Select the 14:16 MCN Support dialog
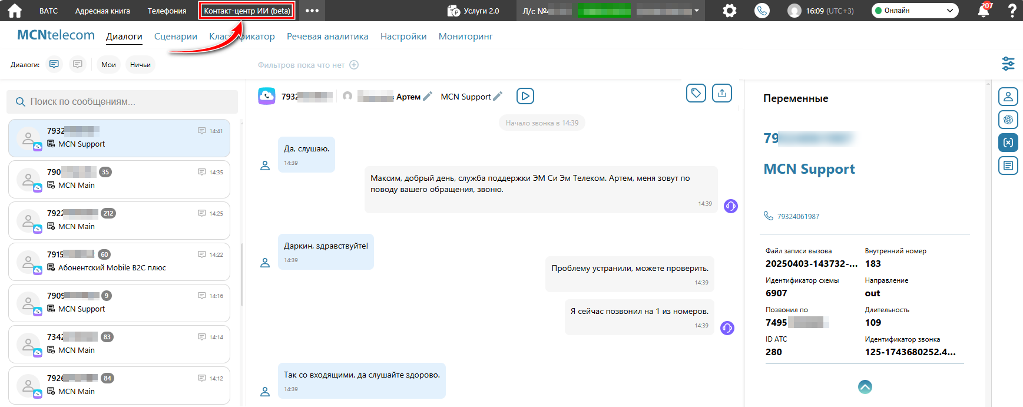Screen dimensions: 1023x407 click(x=119, y=303)
